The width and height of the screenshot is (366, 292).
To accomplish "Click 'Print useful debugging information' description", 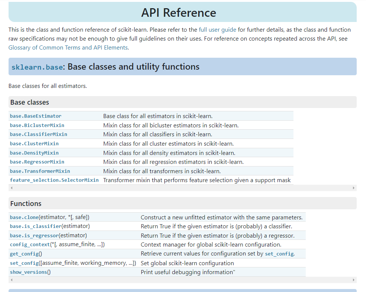I will [188, 272].
